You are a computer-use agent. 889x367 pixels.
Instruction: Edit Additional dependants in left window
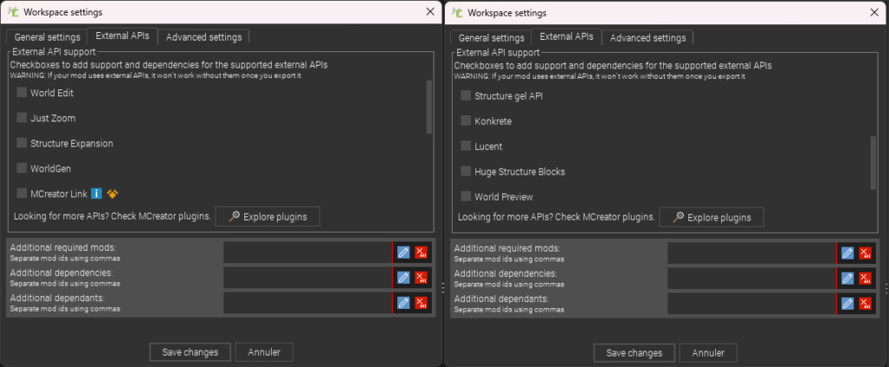click(x=403, y=303)
